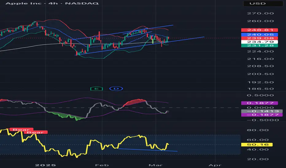Screen dimensions: 286x168
Task: Click the red 248.81 price label
Action: click(x=260, y=30)
